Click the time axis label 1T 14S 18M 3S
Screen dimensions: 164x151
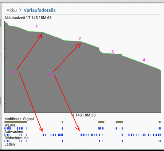(83, 115)
